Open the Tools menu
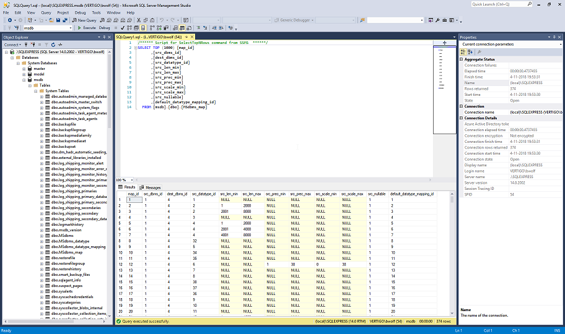 (96, 12)
